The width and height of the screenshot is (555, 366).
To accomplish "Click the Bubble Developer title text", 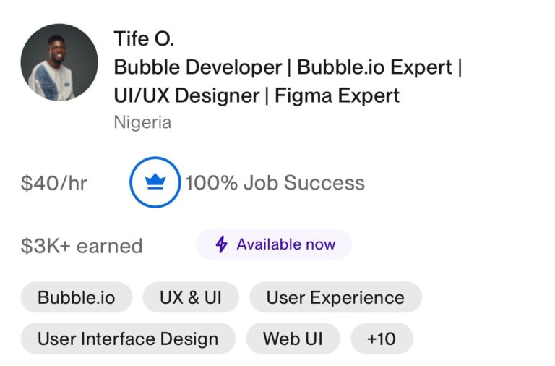I will [x=198, y=67].
